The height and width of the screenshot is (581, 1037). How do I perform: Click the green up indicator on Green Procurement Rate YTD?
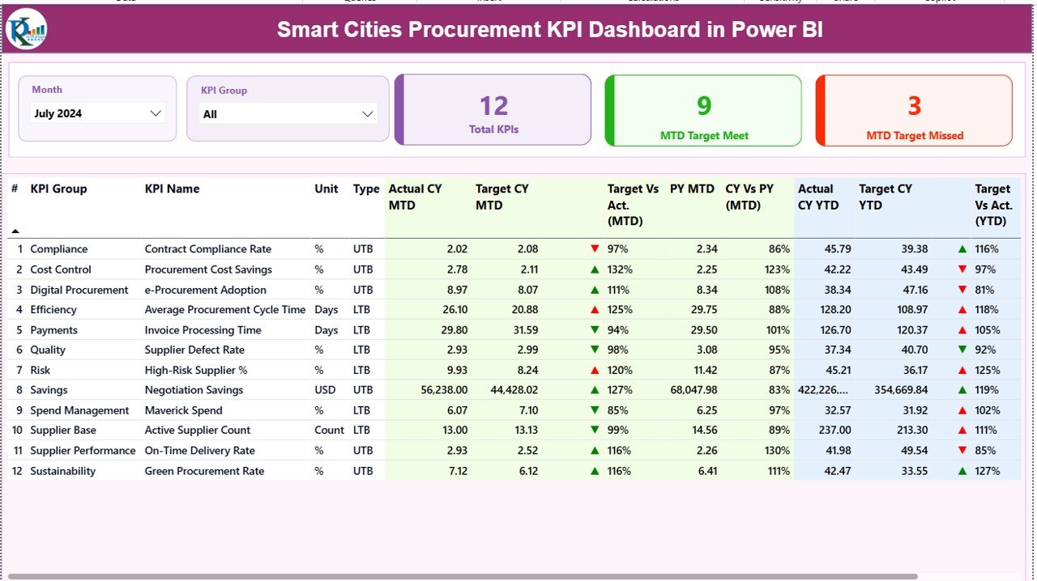coord(962,470)
